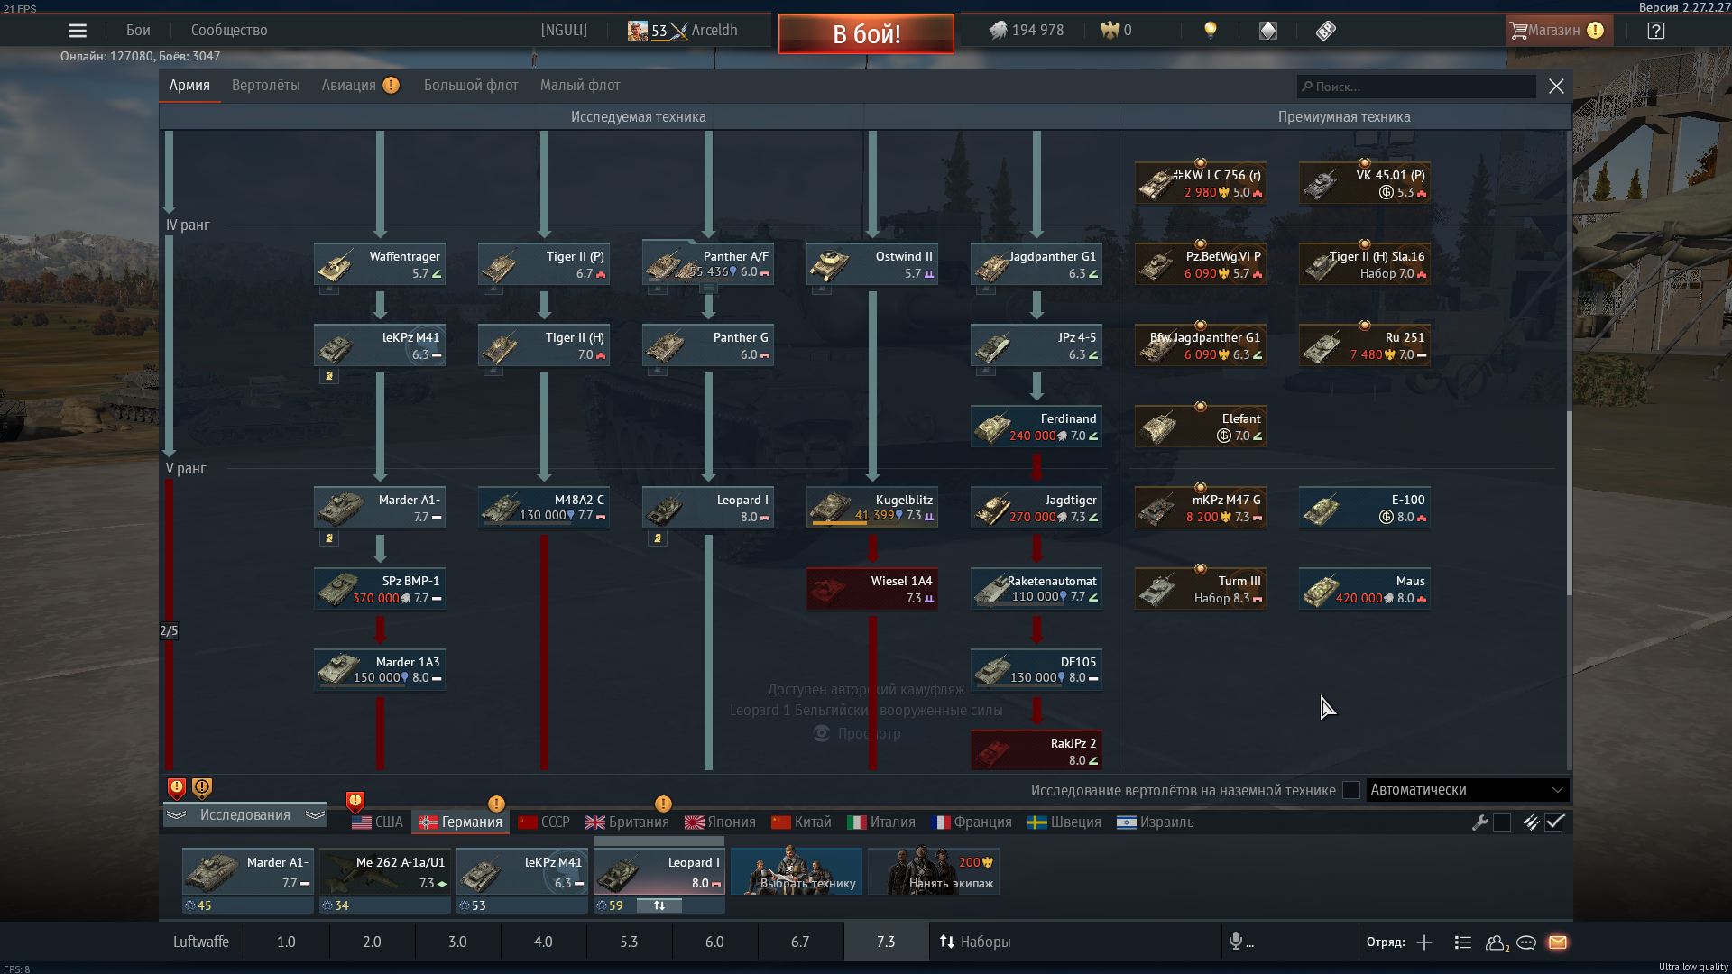The height and width of the screenshot is (974, 1732).
Task: Open the contacts icon
Action: tap(1497, 942)
